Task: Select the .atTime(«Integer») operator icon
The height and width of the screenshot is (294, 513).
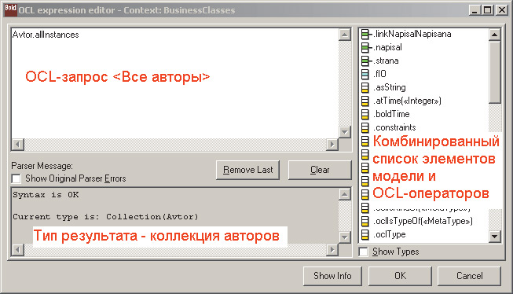Action: coord(365,101)
